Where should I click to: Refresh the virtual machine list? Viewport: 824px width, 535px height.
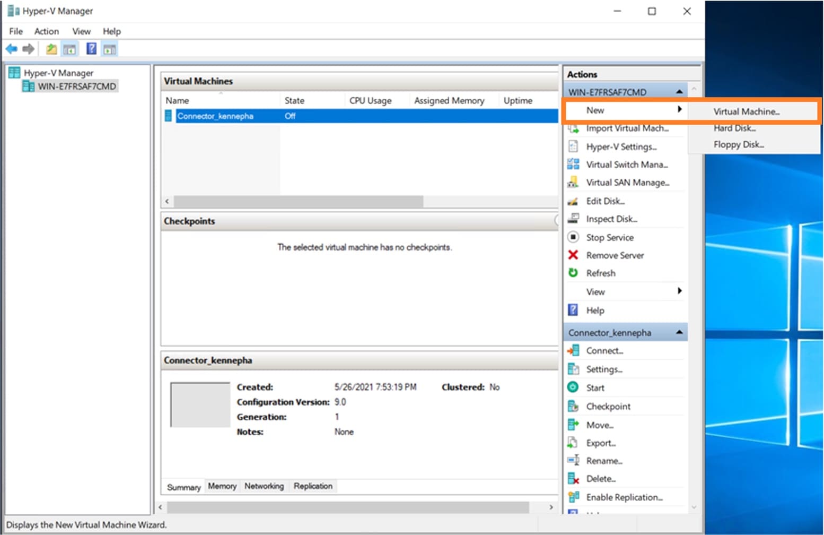click(601, 273)
